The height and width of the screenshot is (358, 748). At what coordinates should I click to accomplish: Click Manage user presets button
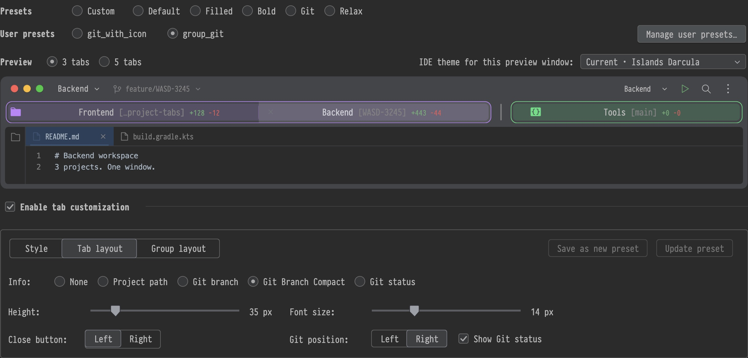(691, 34)
